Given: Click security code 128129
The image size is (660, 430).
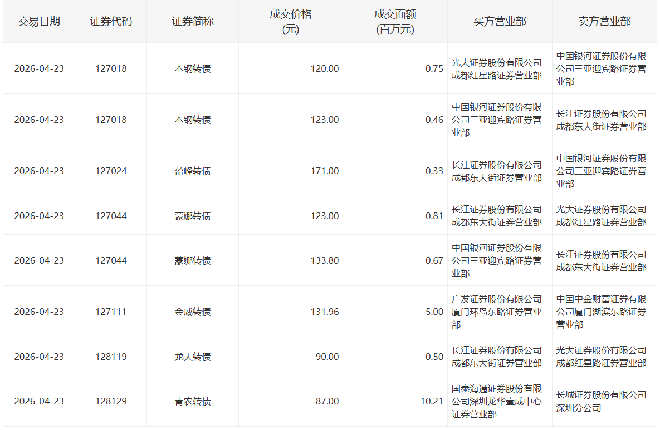Looking at the screenshot, I should (x=111, y=402).
